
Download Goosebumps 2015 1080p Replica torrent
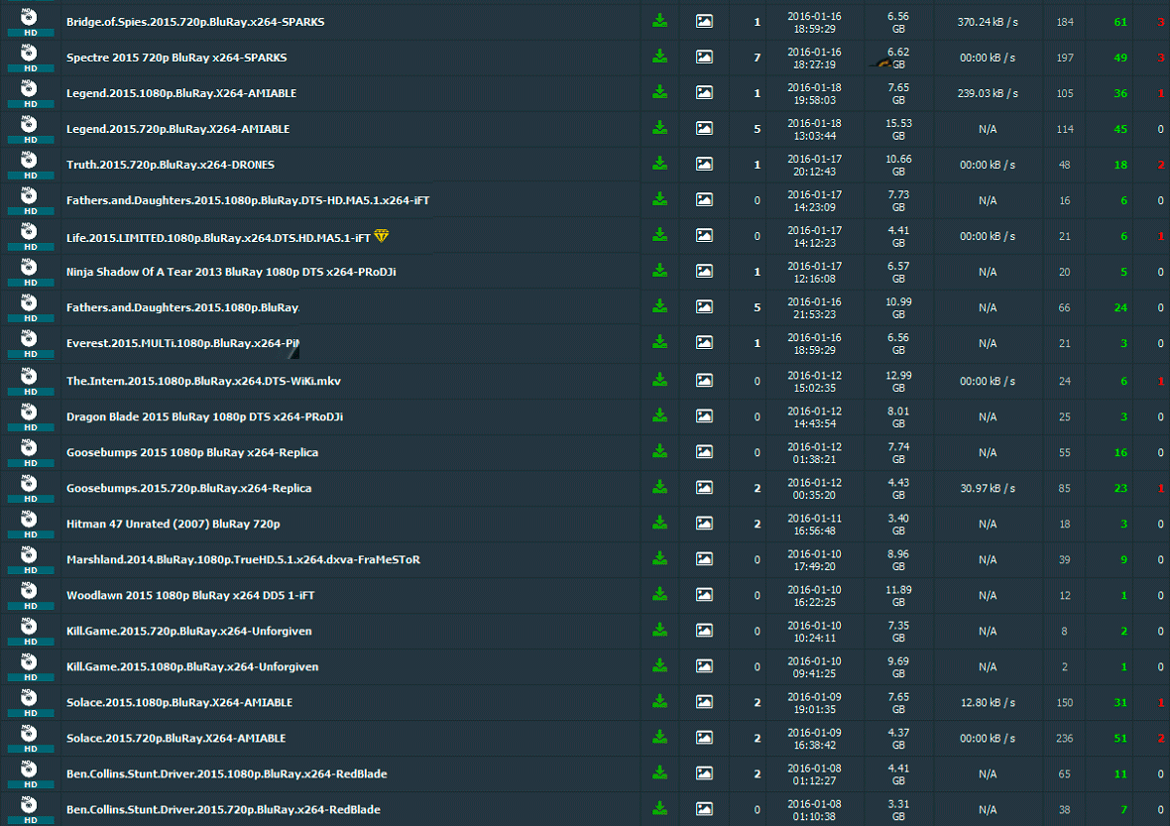(659, 452)
